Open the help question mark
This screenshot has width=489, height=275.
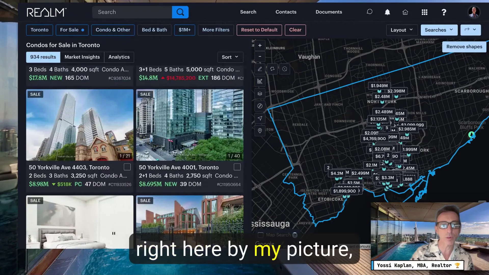coord(444,12)
